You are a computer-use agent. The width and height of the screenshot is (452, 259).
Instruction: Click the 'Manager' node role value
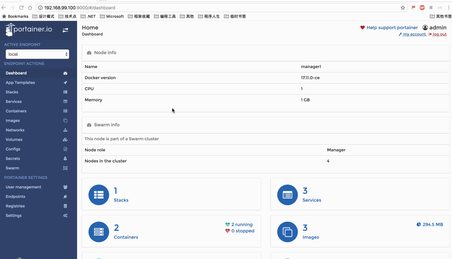click(336, 150)
